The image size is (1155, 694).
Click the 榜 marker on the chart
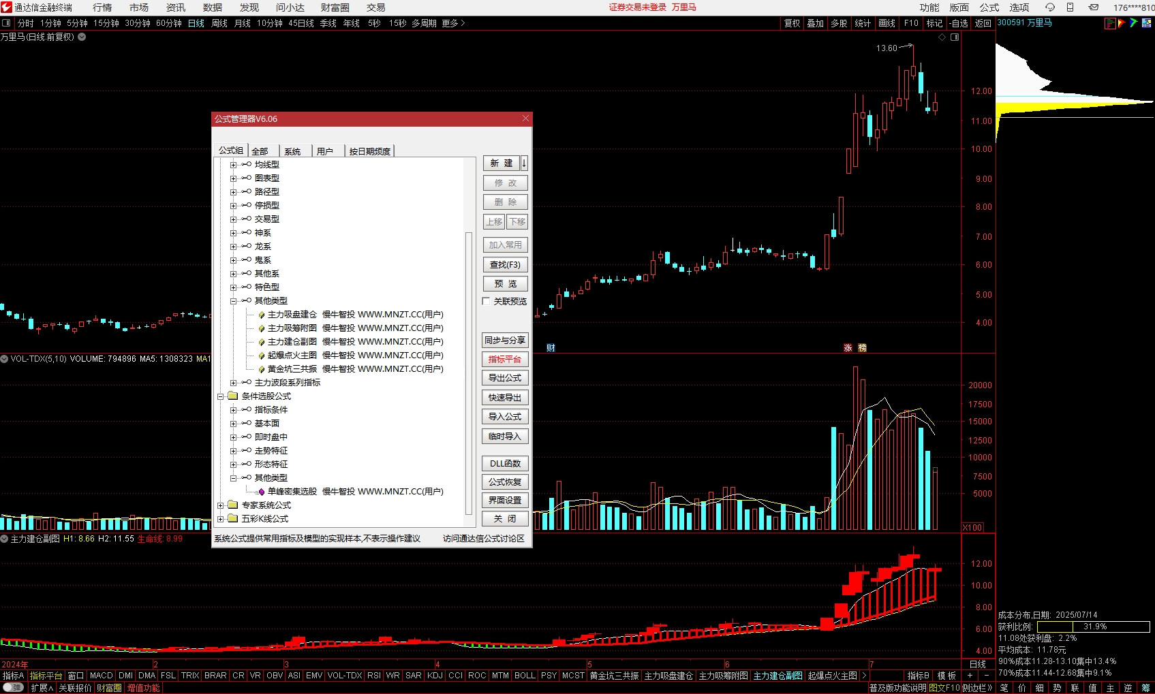point(862,348)
